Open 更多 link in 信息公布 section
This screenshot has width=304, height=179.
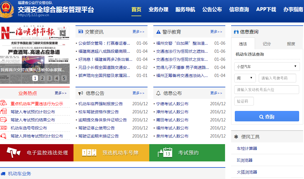pos(216,93)
